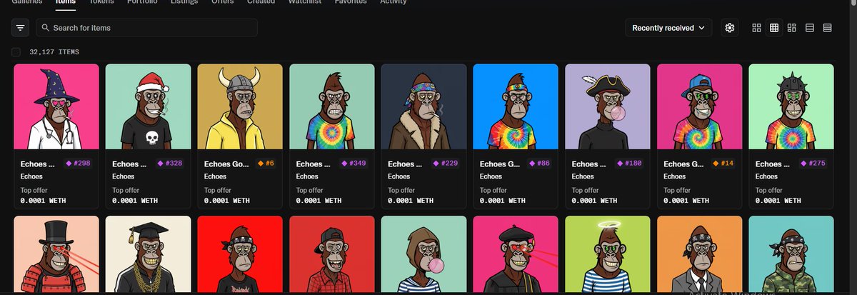Go to the Activity tab
Viewport: 857px width, 295px height.
pos(394,2)
